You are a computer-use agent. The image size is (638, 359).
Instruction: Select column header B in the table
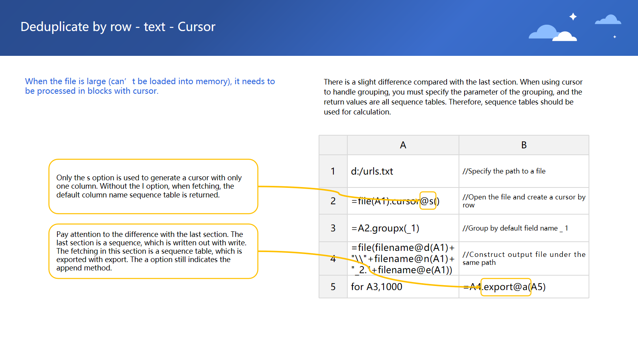[524, 145]
